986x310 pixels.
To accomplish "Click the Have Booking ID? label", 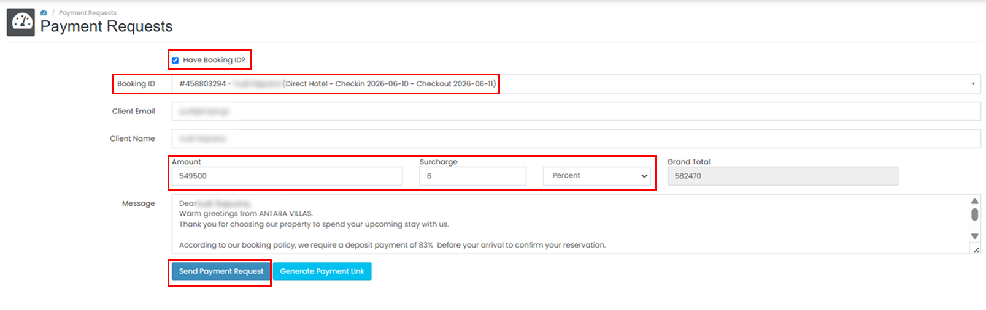I will [x=214, y=60].
